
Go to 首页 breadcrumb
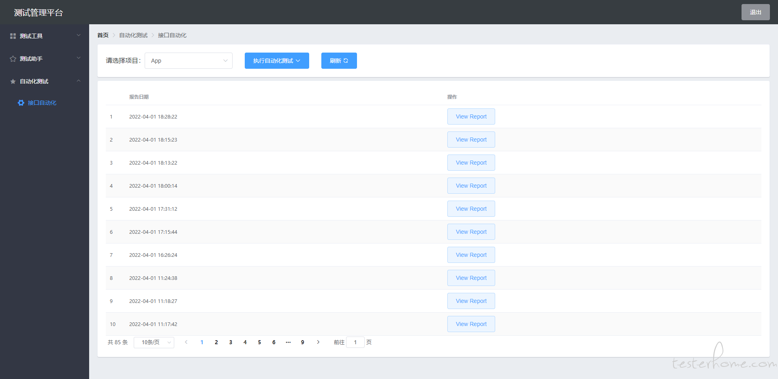103,35
